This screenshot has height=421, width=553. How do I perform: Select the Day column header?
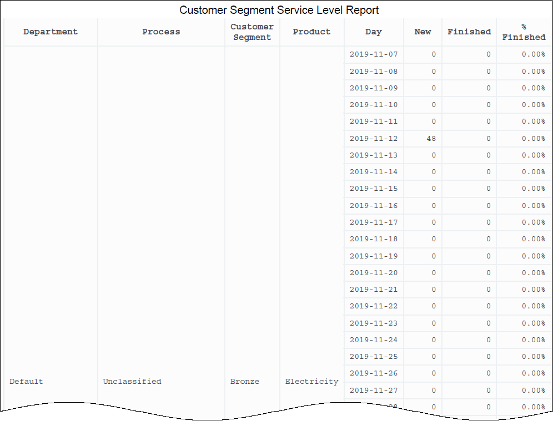click(374, 32)
